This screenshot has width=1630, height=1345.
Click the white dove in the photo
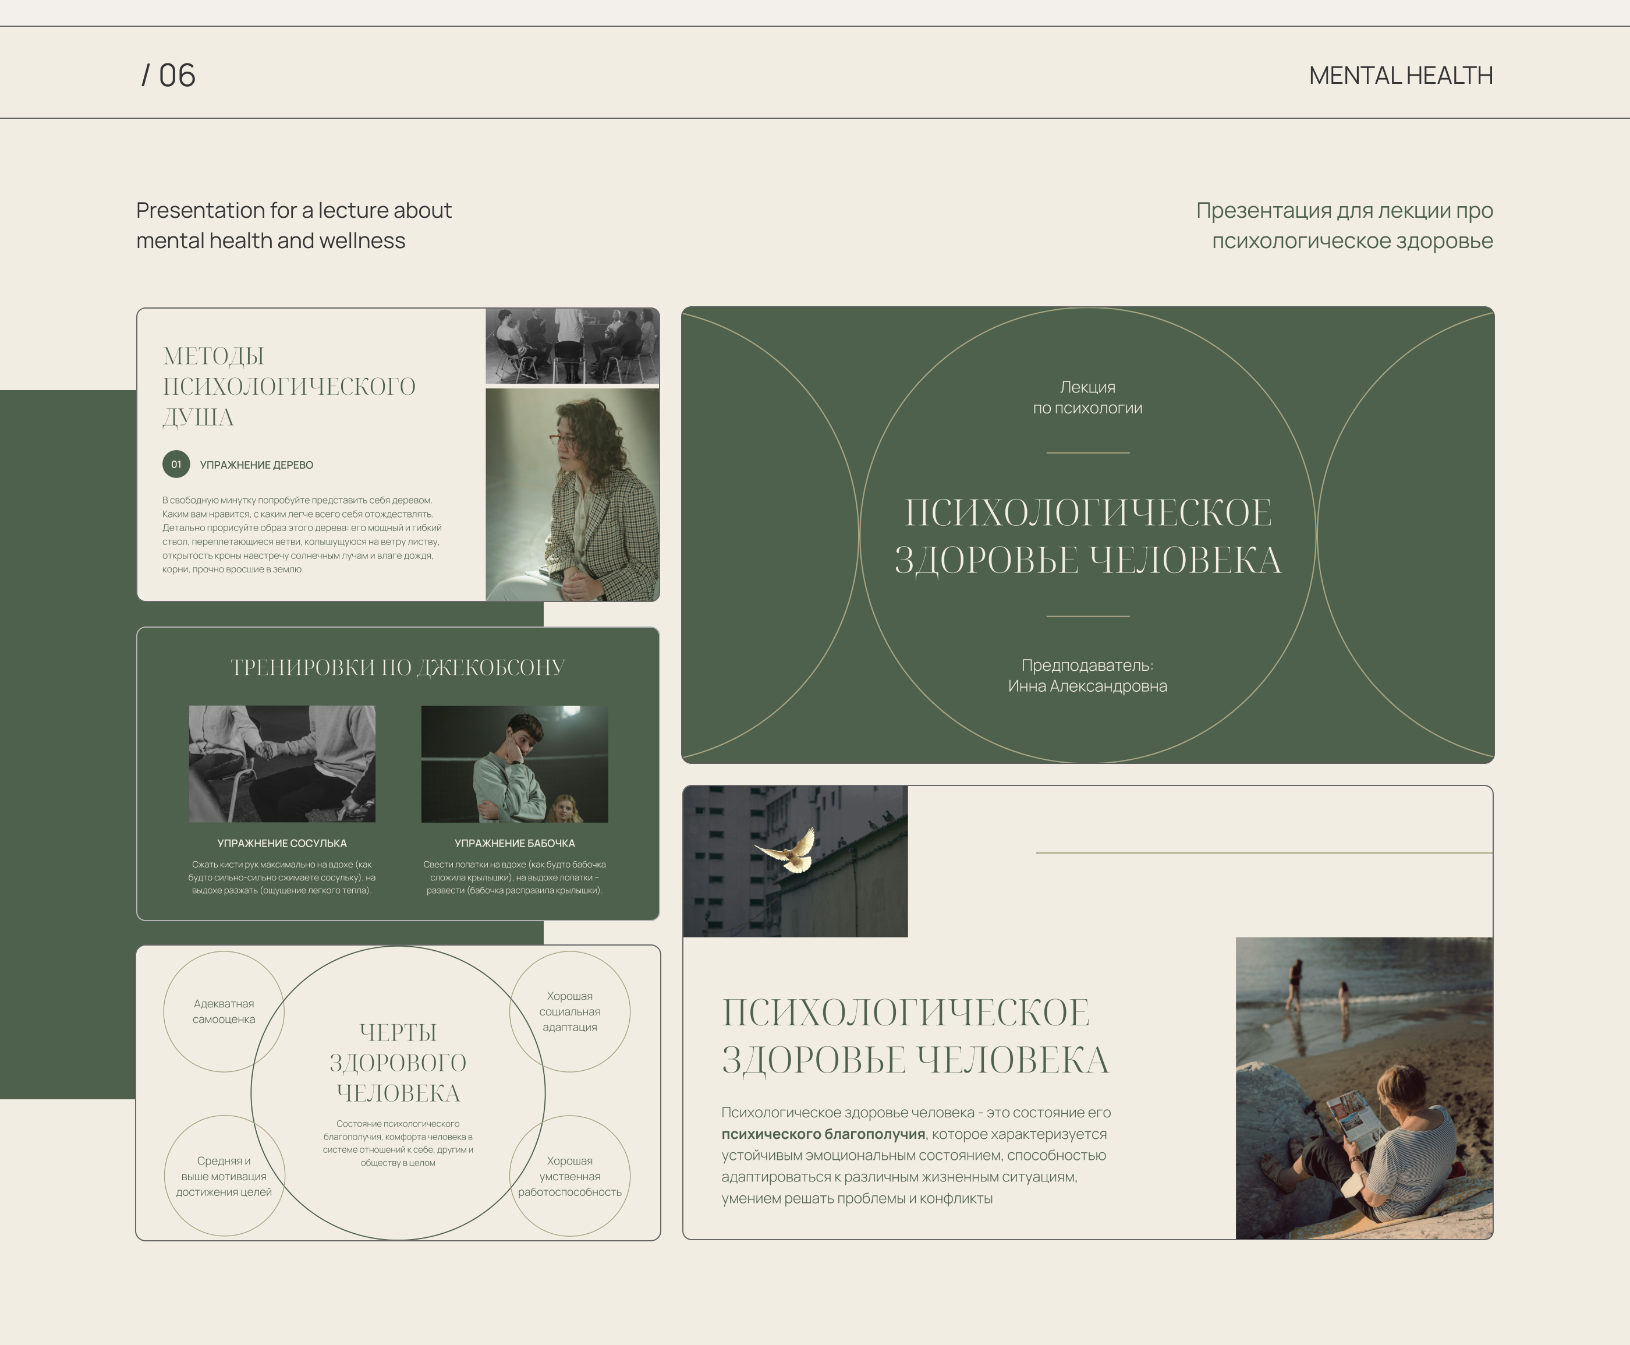click(790, 851)
